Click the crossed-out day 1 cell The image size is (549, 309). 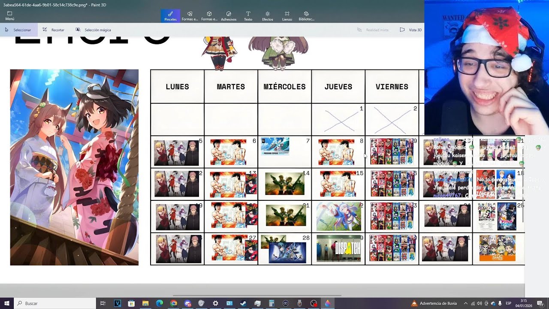click(338, 120)
